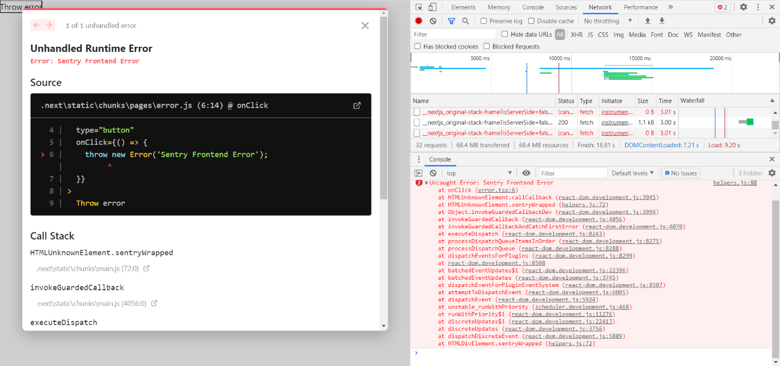Toggle Hide data URLs checkbox

tap(505, 35)
